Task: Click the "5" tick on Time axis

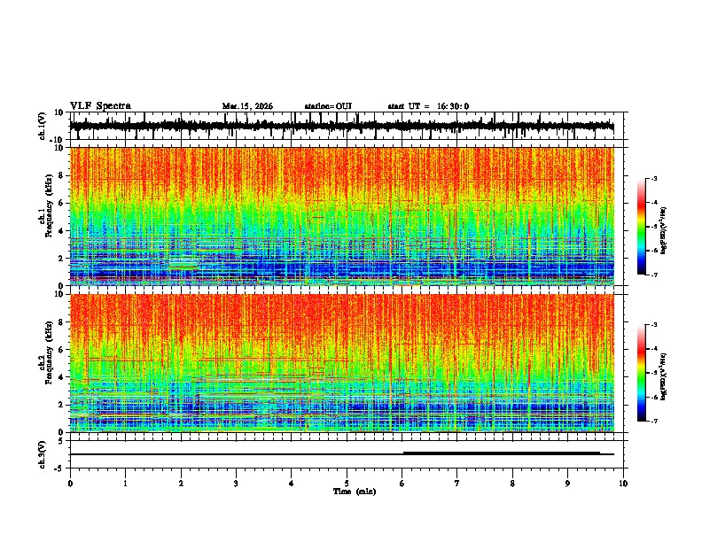Action: (347, 484)
